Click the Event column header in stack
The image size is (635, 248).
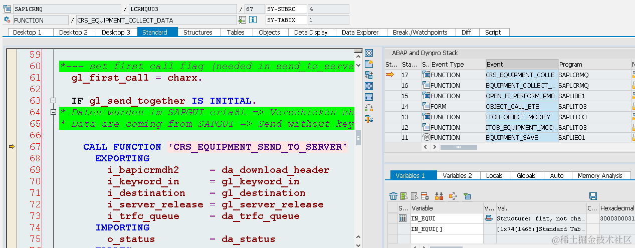(522, 64)
